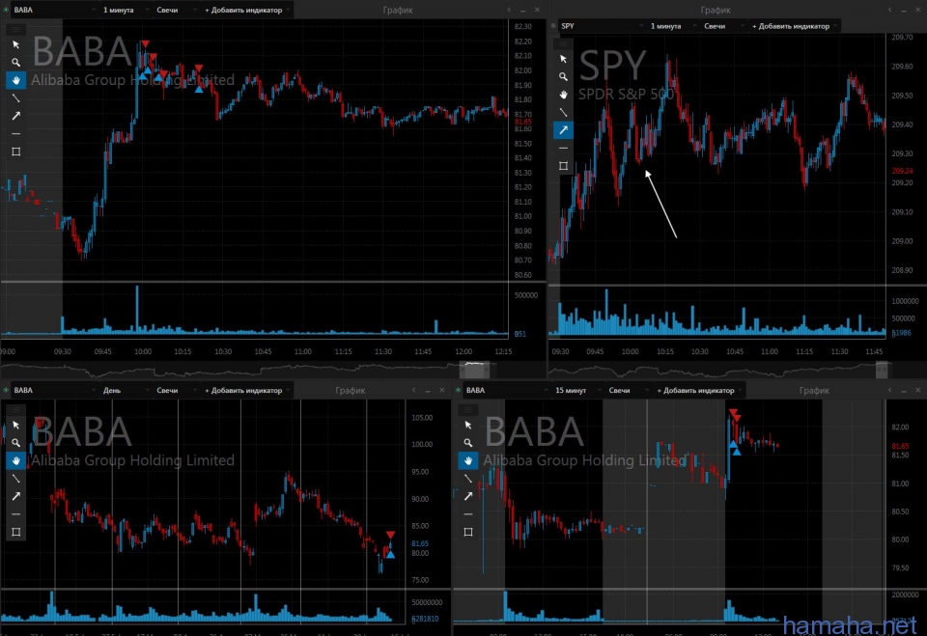This screenshot has width=927, height=636.
Task: Select the cursor tool in BABA daily chart
Action: (x=16, y=425)
